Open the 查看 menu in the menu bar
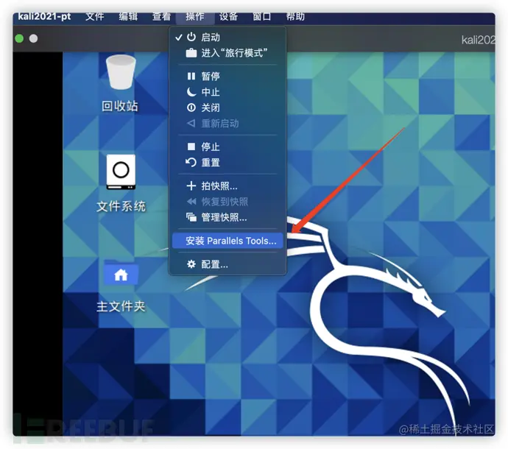Screen dimensions: 508x449 [161, 16]
